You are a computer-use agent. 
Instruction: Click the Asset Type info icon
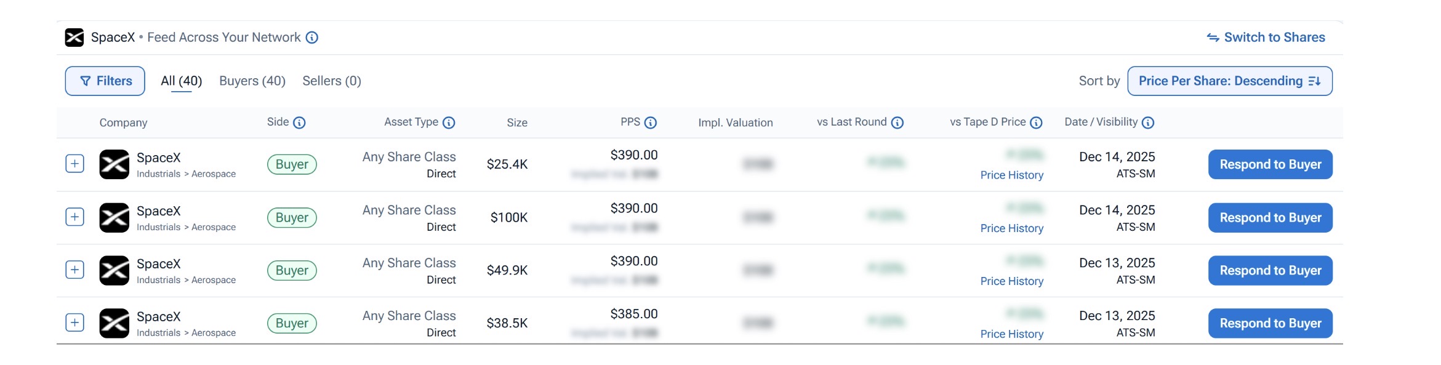coord(449,122)
